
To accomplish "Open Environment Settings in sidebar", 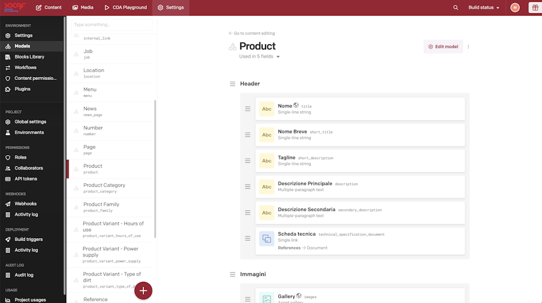I will coord(31,35).
